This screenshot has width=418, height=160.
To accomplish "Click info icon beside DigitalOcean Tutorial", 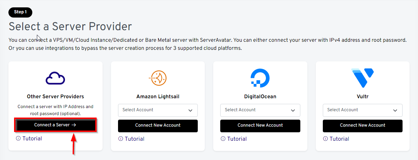I will point(223,139).
